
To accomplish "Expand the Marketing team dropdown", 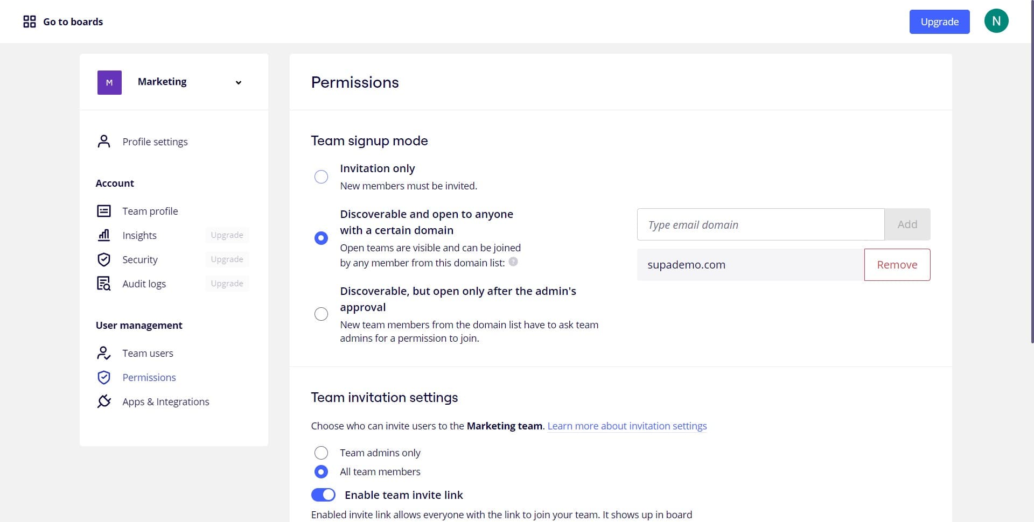I will click(x=239, y=82).
